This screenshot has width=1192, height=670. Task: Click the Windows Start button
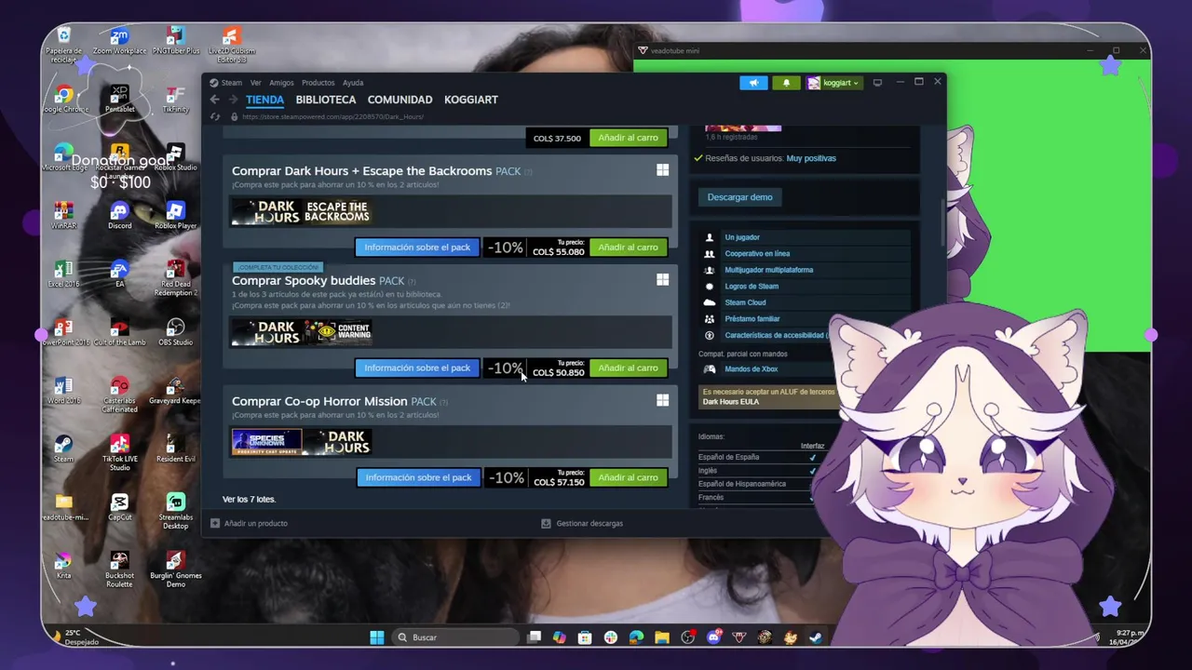[376, 637]
